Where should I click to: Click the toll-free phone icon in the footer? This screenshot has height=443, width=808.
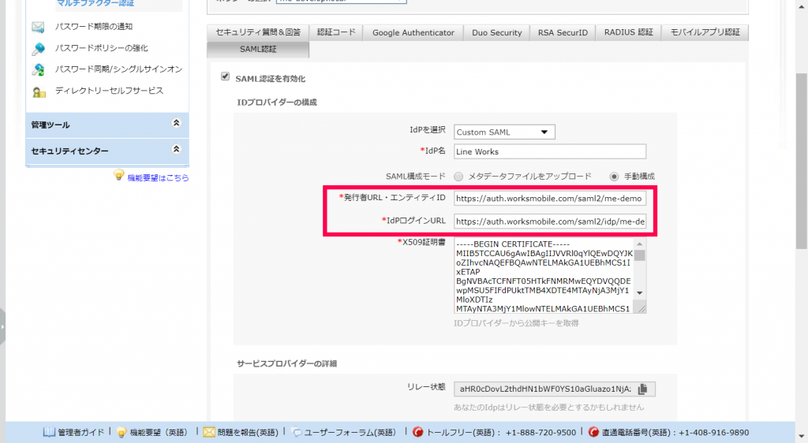click(418, 432)
